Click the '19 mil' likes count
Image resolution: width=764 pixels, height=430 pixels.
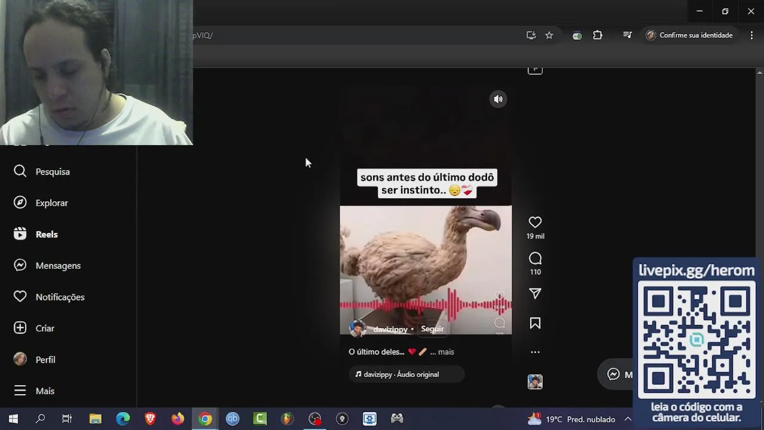pos(535,236)
